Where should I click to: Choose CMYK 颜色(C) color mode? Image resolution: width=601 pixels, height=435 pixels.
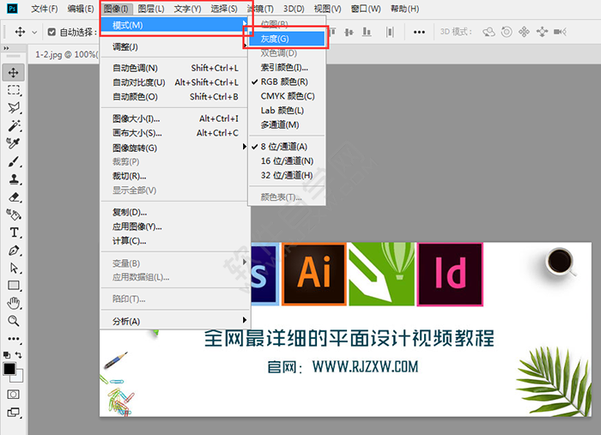pyautogui.click(x=288, y=96)
